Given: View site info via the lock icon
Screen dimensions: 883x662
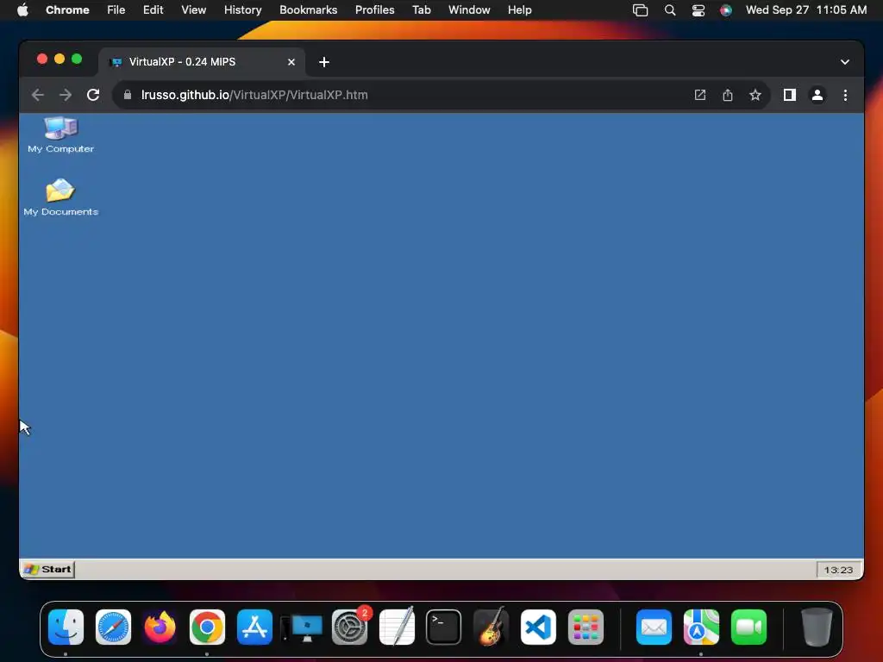Looking at the screenshot, I should [128, 95].
